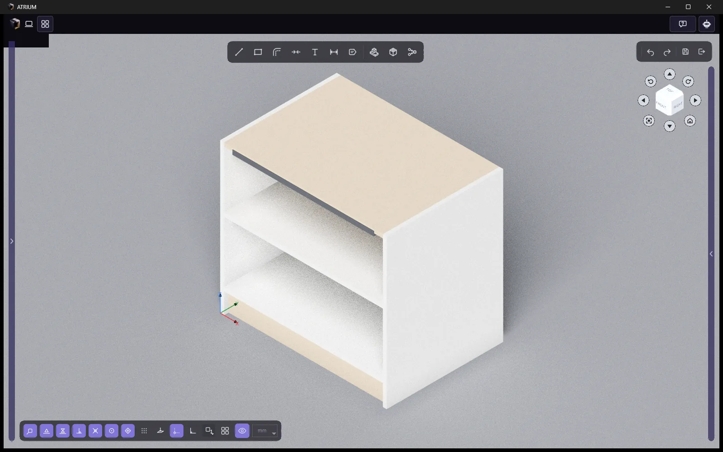Redo the last undone action
Image resolution: width=723 pixels, height=452 pixels.
(x=667, y=52)
